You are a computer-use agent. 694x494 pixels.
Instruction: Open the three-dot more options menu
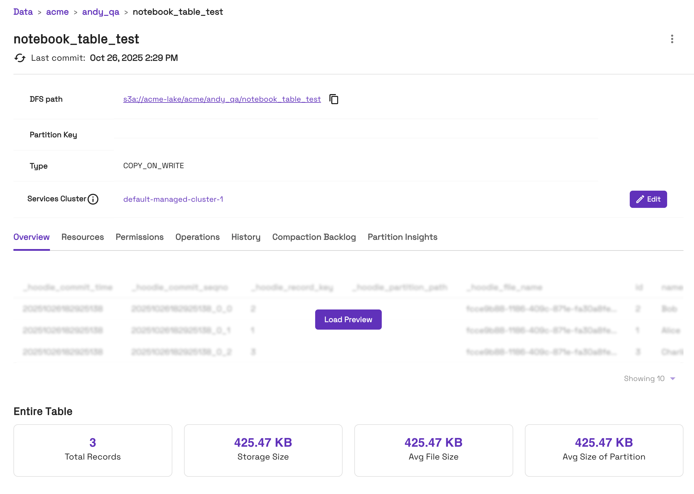[x=672, y=39]
